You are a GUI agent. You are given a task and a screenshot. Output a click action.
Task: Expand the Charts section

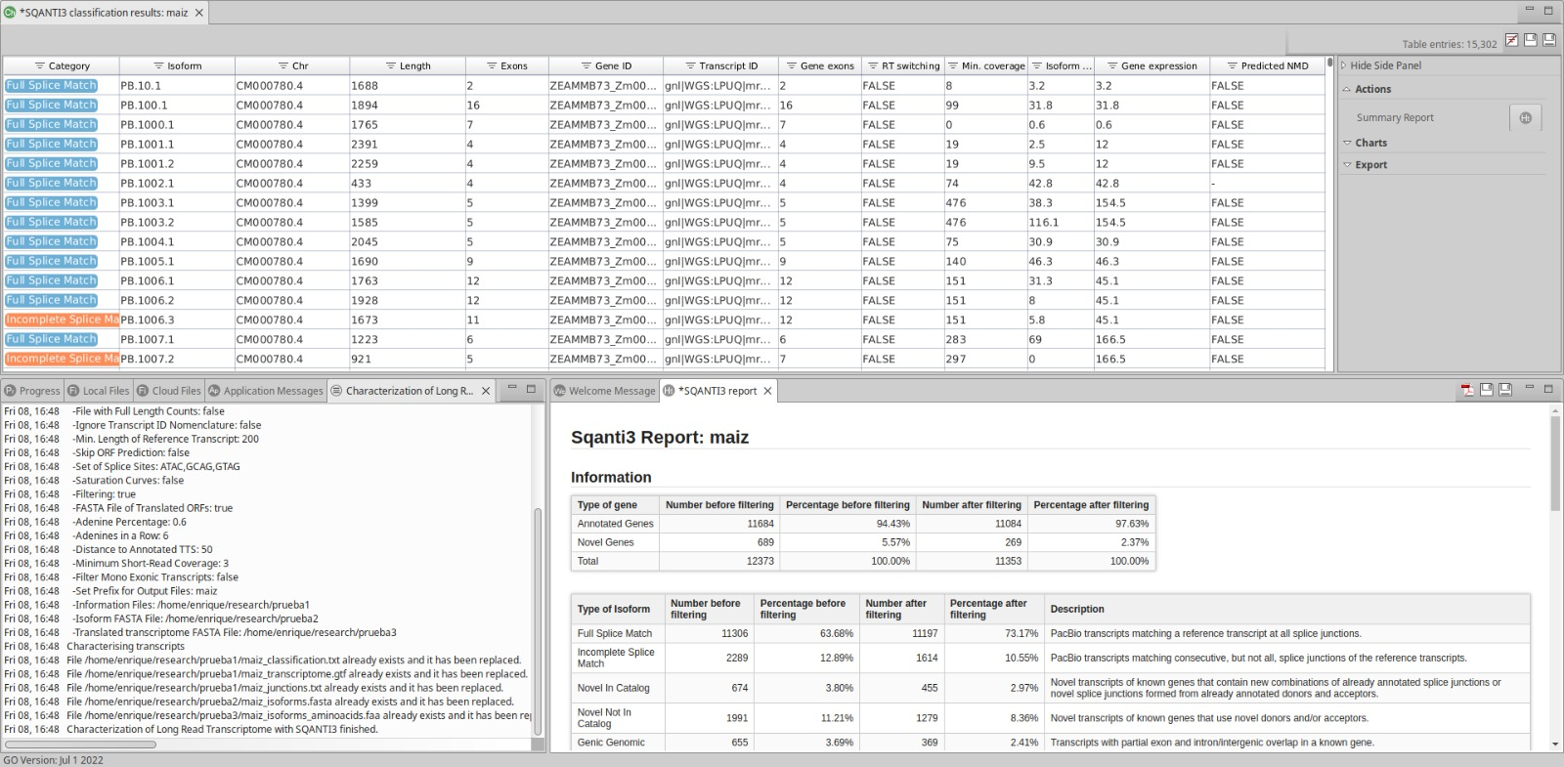[x=1347, y=143]
